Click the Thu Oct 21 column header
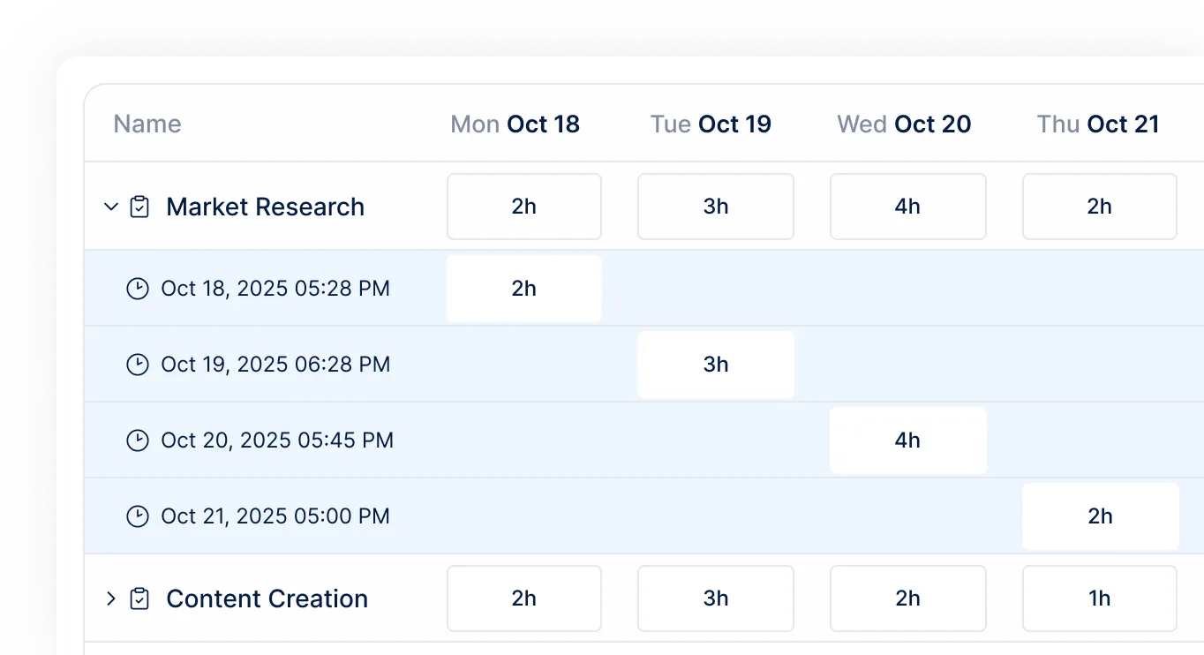Screen dimensions: 1204x655 [x=1097, y=124]
